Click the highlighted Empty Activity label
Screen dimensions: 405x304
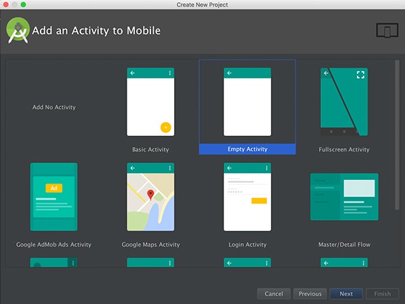[x=247, y=149]
